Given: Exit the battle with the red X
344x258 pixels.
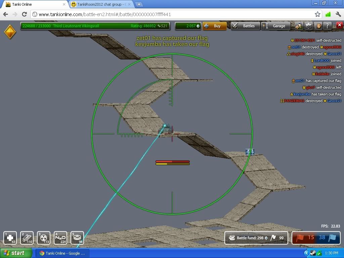Looking at the screenshot, I should tap(339, 25).
